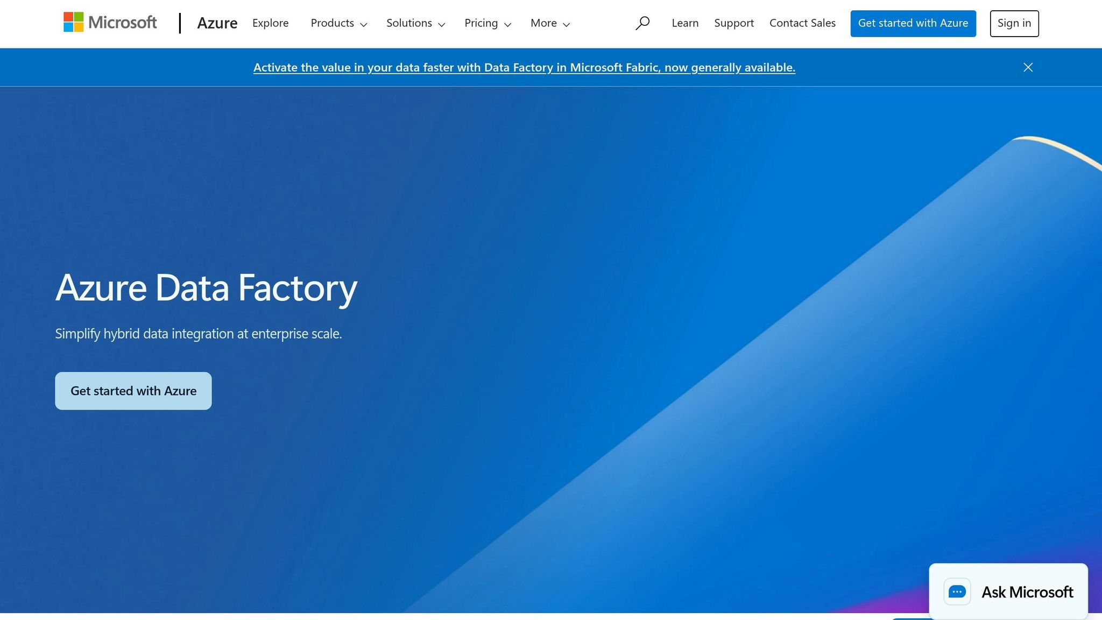Expand the Products dropdown
The width and height of the screenshot is (1102, 620).
coord(339,23)
